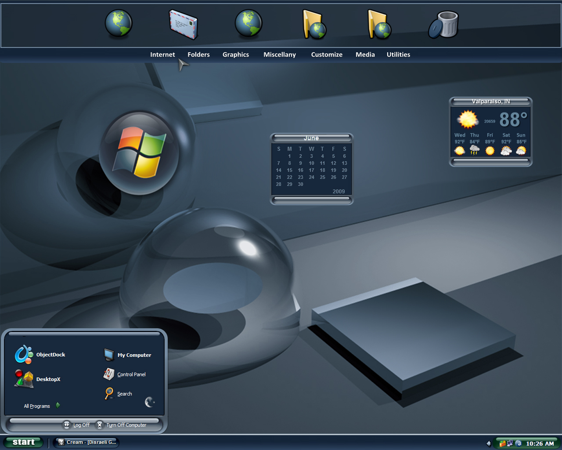Click Friday's sunny forecast icon
Screen dimensions: 562x450
490,151
